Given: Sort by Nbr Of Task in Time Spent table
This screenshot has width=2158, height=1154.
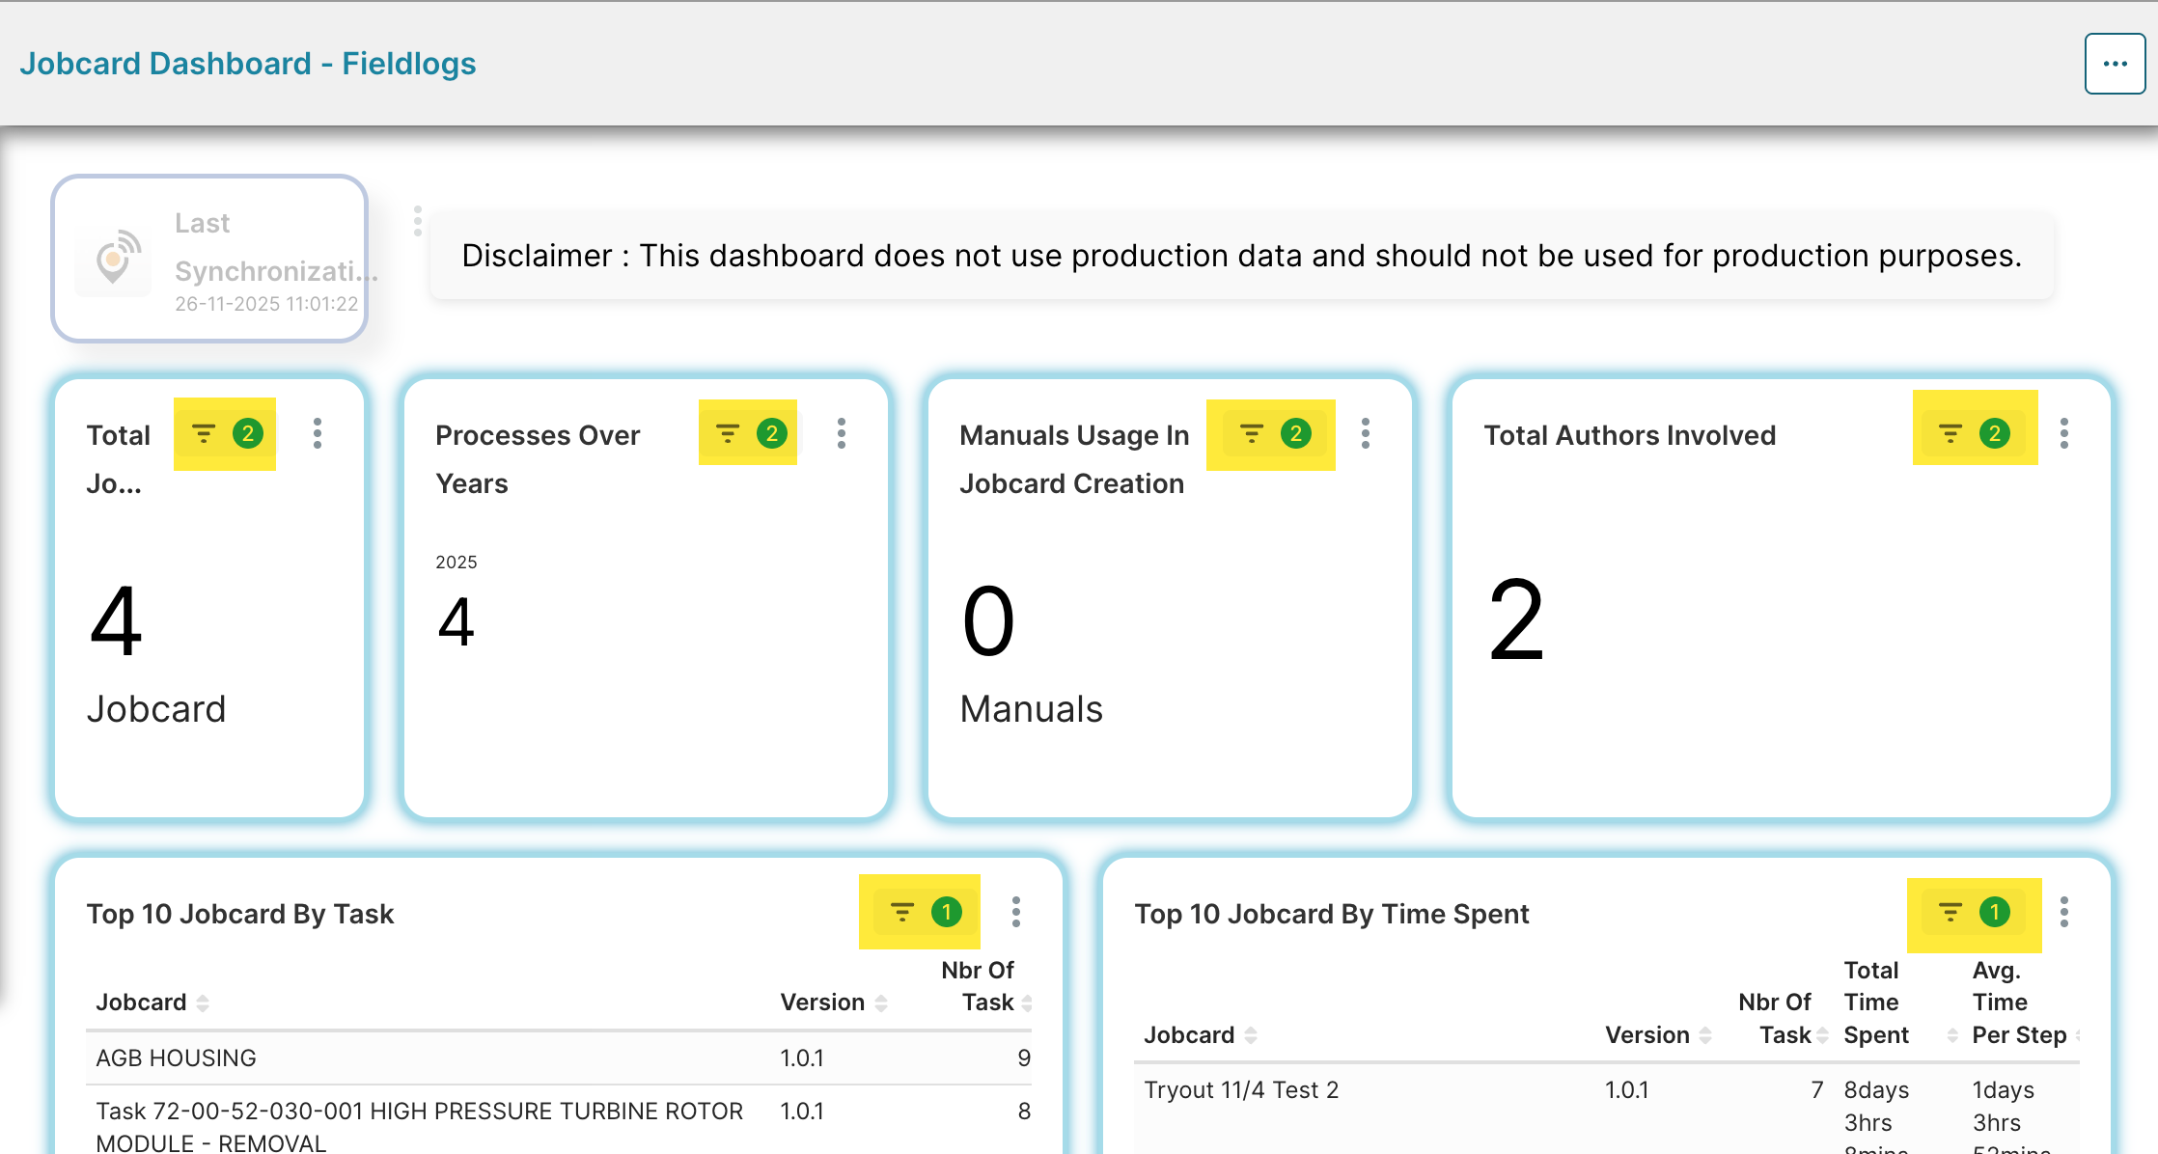Looking at the screenshot, I should [1822, 1035].
